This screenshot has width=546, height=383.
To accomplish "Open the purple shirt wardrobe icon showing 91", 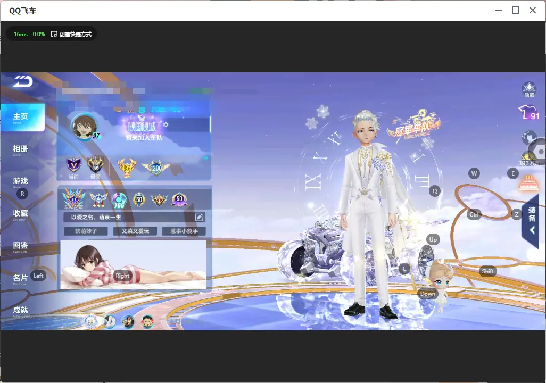I will (528, 112).
